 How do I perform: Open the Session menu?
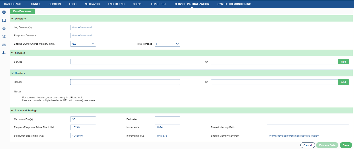coord(55,4)
